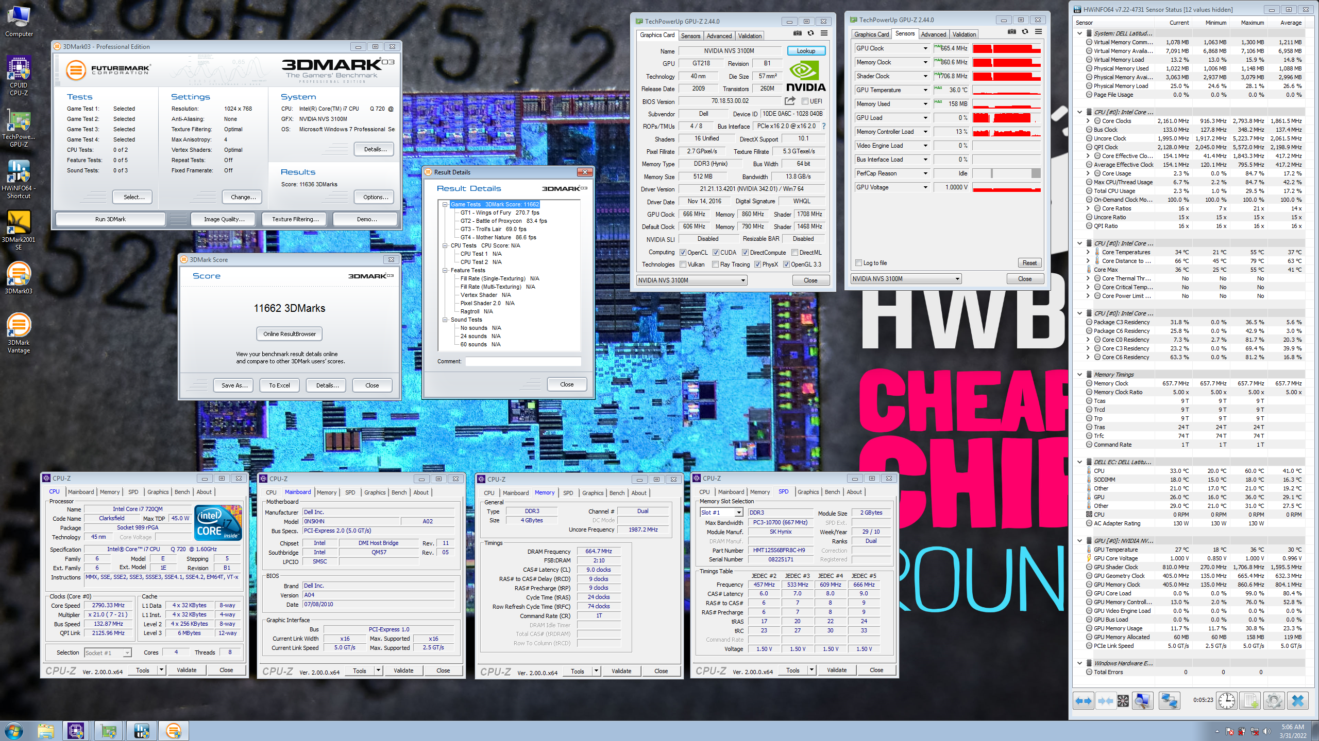The width and height of the screenshot is (1319, 741).
Task: Open About tab in CPU-Z SPD window
Action: pos(854,492)
